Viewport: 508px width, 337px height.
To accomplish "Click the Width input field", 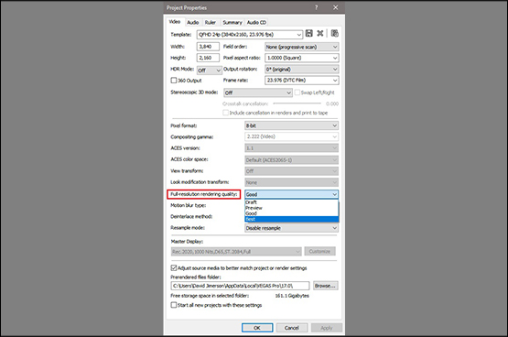I will [x=208, y=47].
